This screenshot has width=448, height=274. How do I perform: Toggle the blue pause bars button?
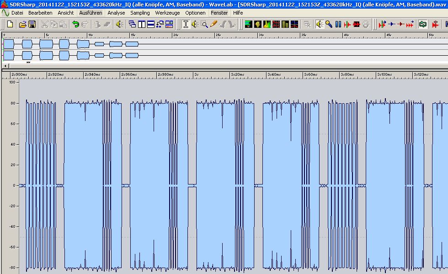338,24
